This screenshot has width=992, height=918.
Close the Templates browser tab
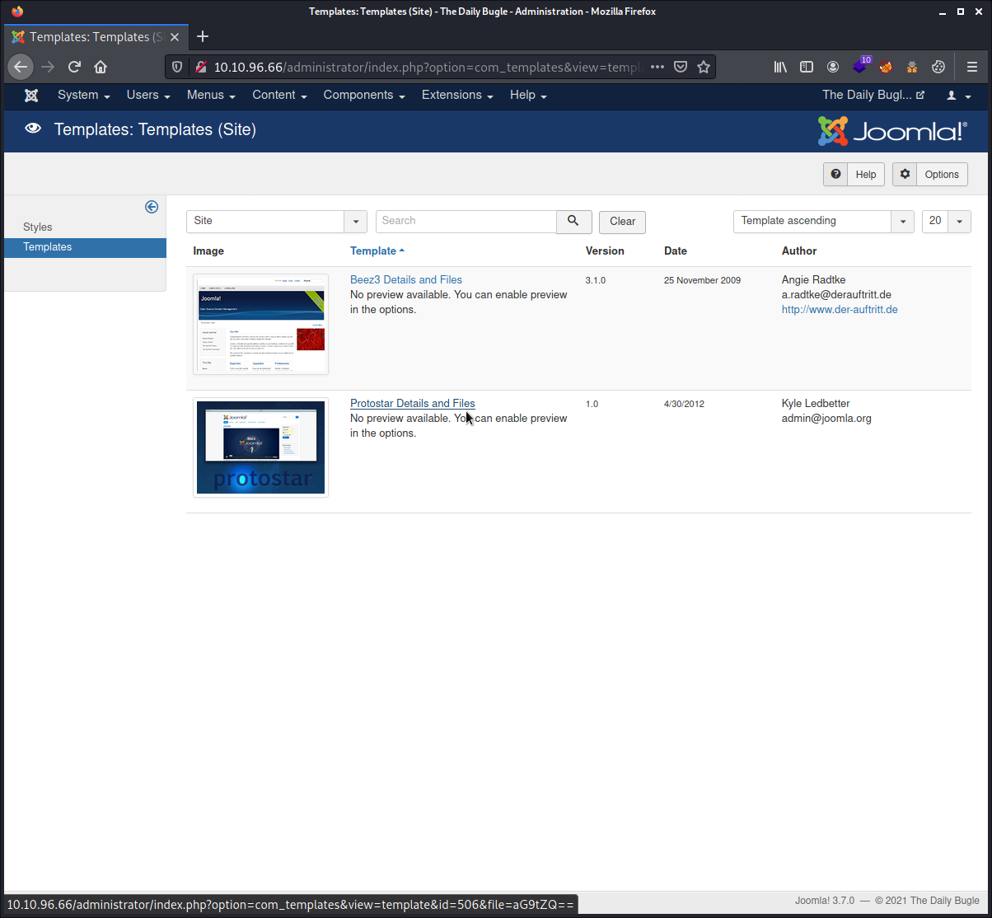174,37
